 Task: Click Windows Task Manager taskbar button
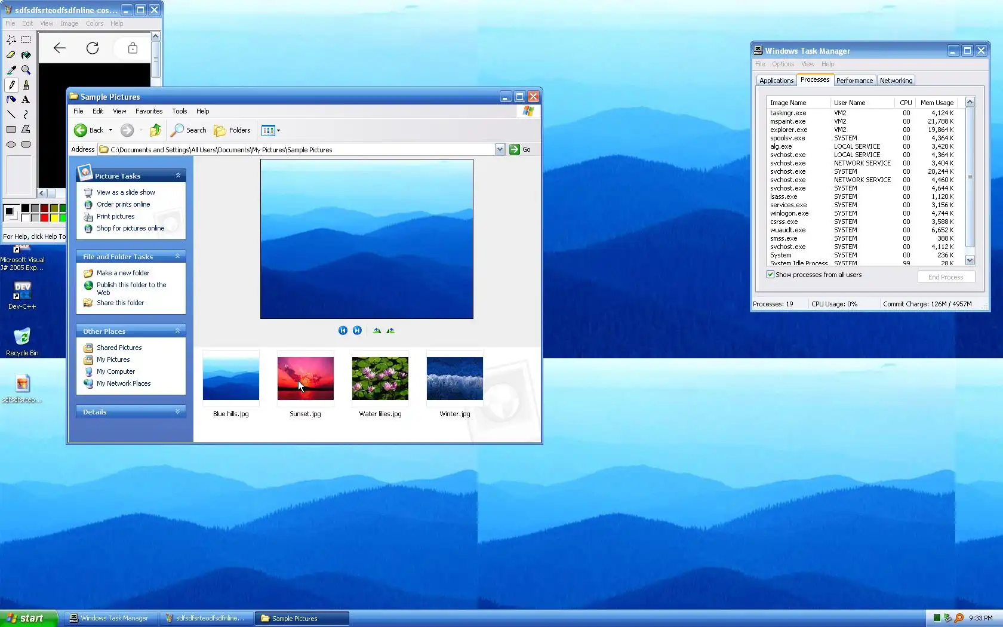coord(109,619)
